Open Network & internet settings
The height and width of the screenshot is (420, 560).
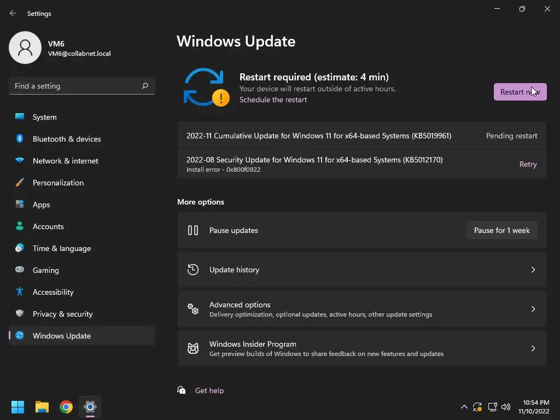tap(66, 161)
